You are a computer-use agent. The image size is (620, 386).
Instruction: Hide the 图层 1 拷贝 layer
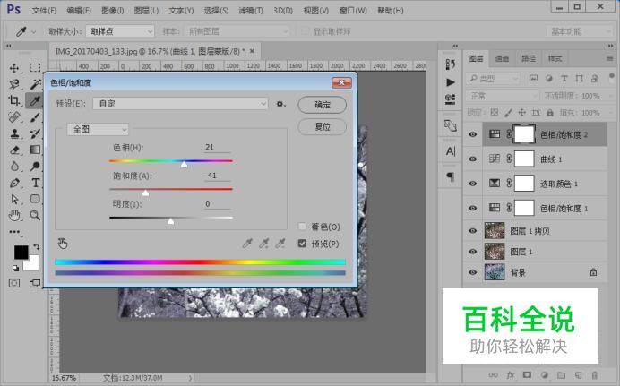[x=472, y=231]
